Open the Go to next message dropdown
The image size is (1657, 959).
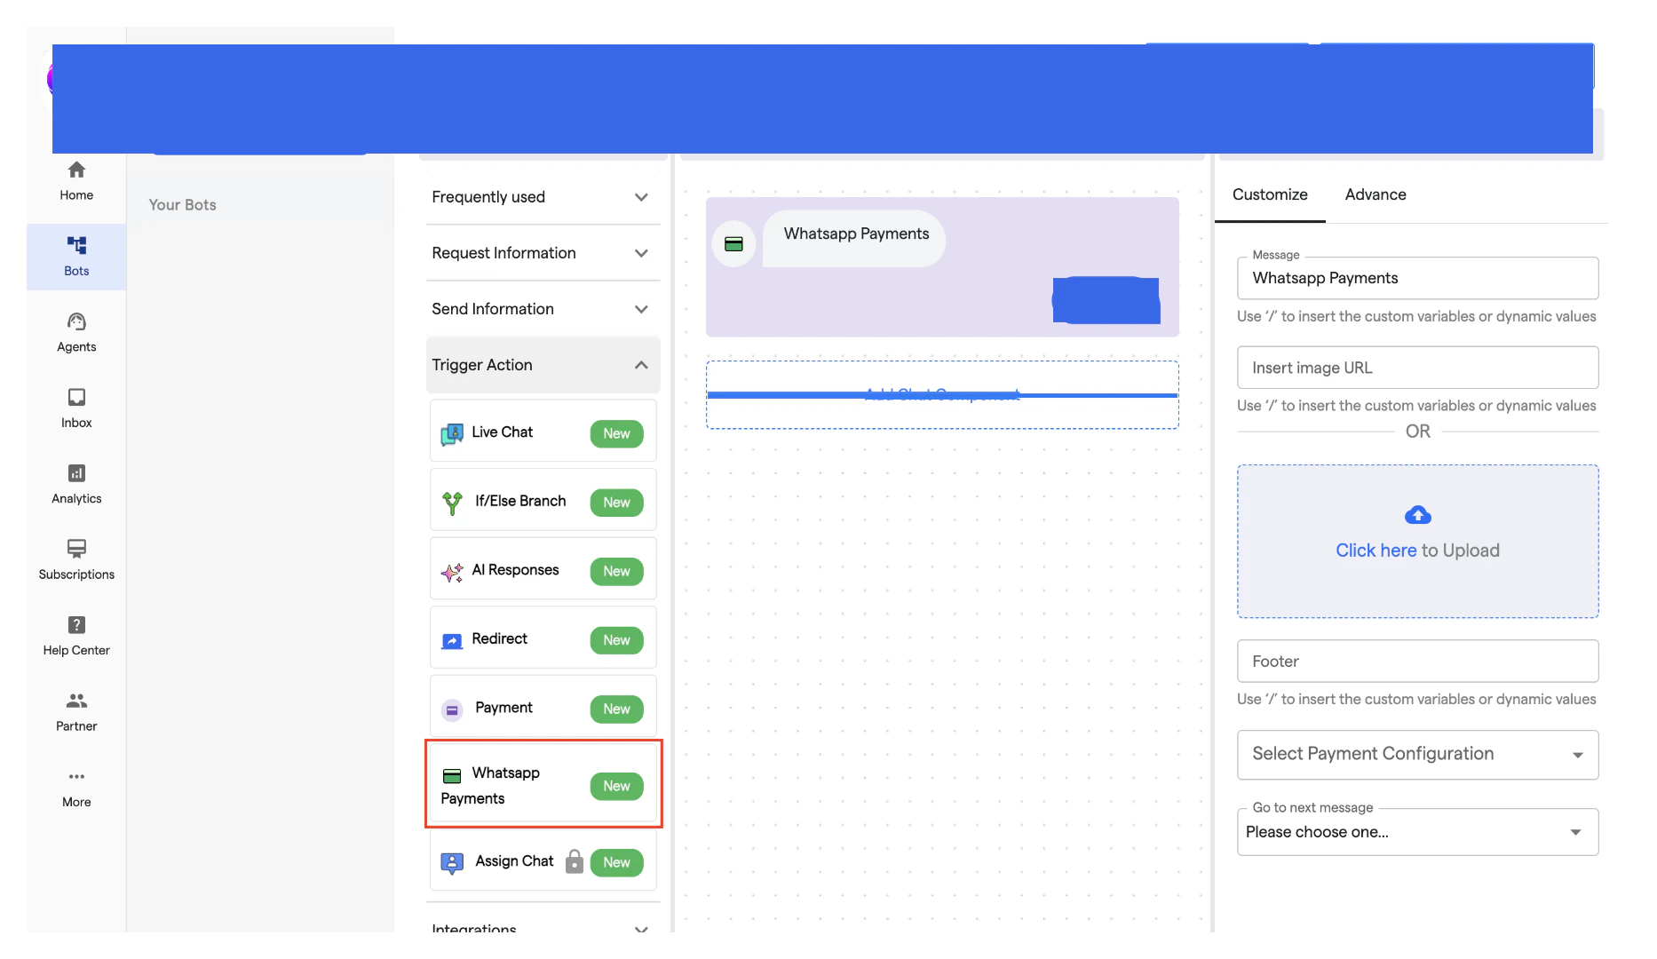1417,832
